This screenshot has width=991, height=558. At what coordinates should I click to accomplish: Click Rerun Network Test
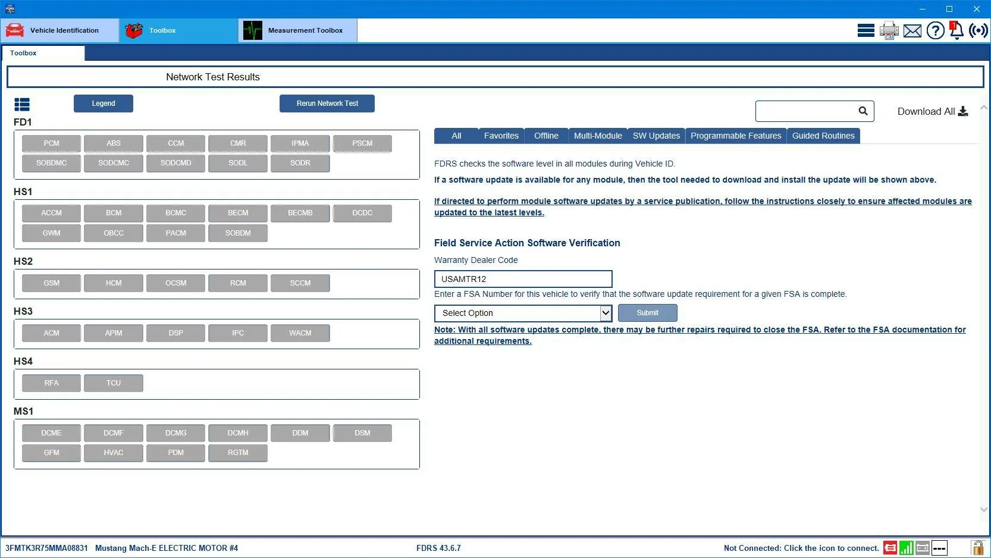click(327, 104)
